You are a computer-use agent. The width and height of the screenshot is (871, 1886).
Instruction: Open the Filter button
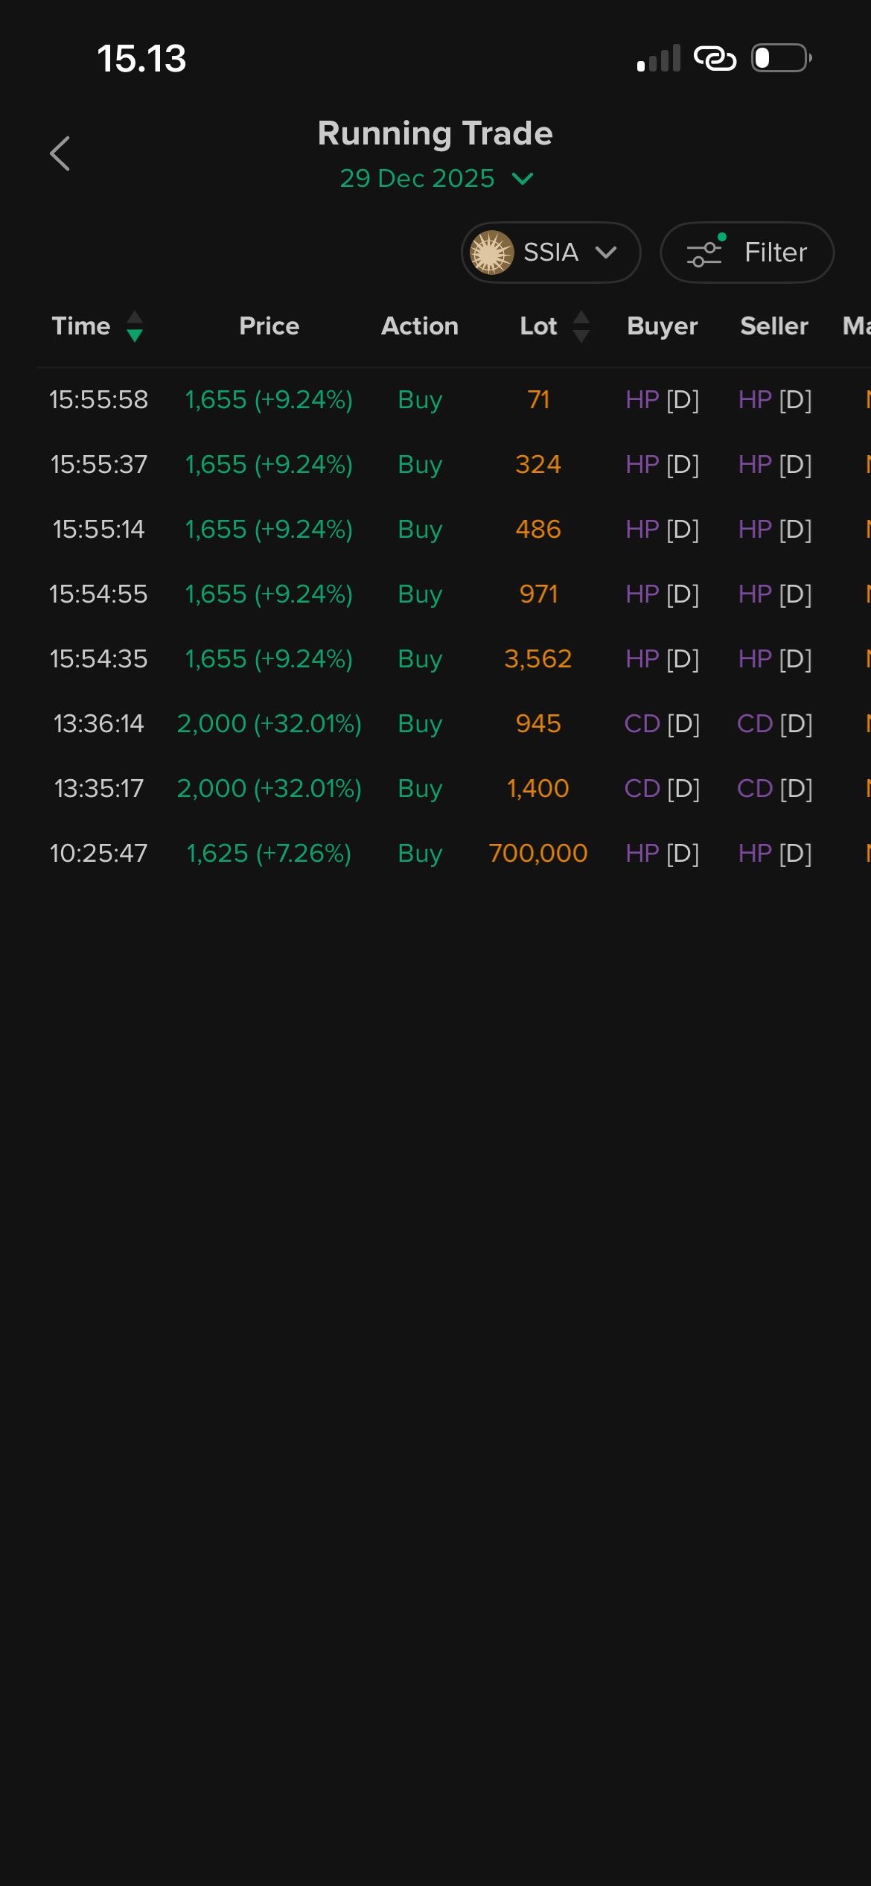pyautogui.click(x=747, y=253)
